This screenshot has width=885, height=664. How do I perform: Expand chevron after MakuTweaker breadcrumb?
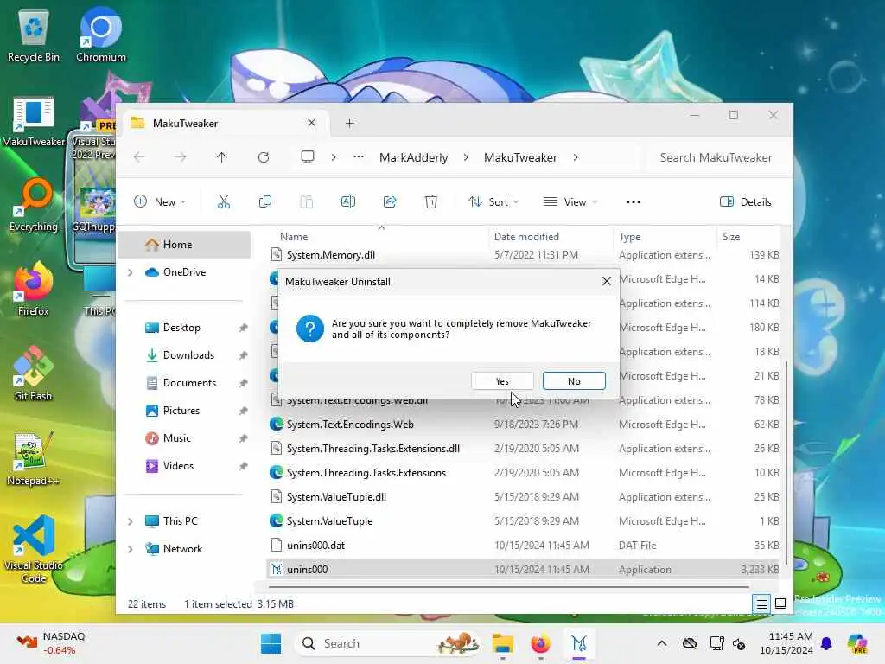(x=576, y=157)
